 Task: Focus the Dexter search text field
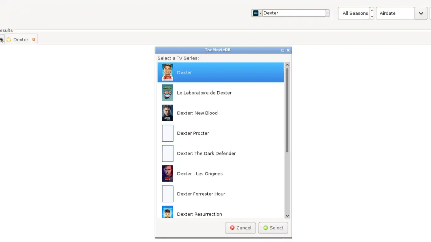click(293, 13)
